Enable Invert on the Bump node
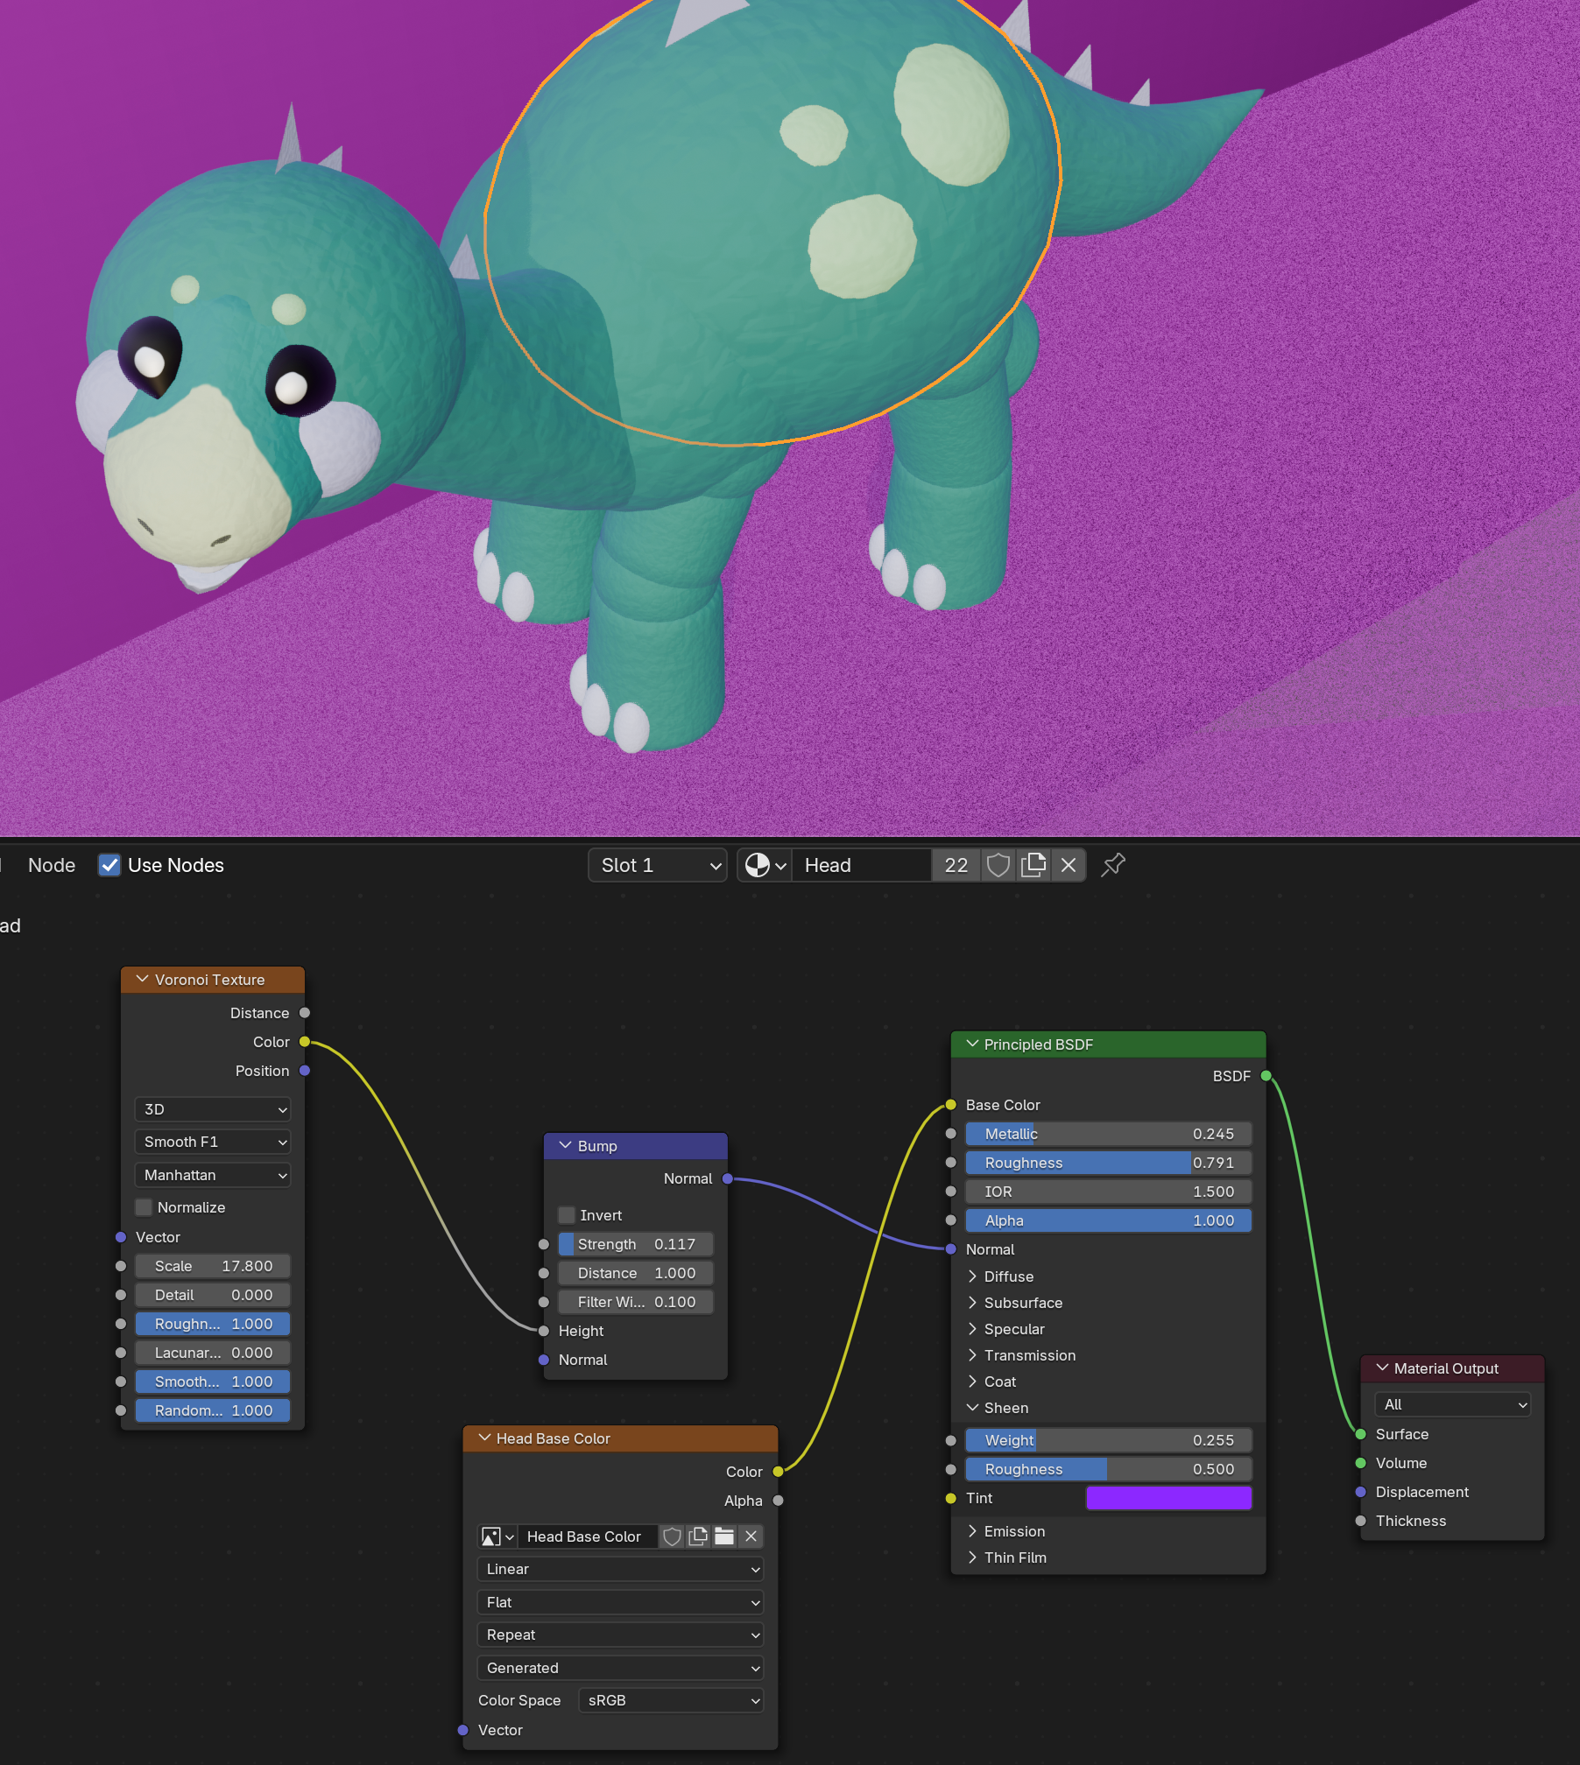This screenshot has height=1765, width=1580. coord(568,1215)
